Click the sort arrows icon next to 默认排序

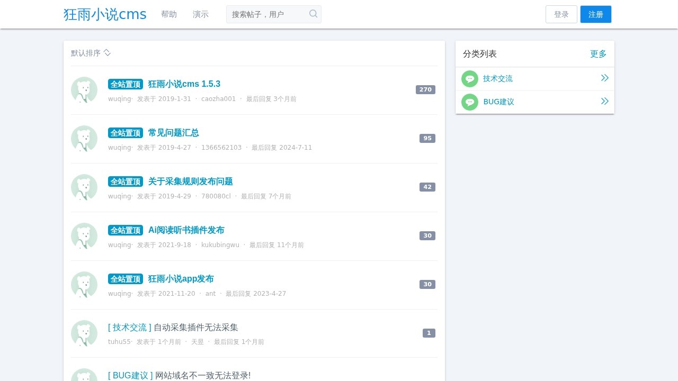point(106,53)
